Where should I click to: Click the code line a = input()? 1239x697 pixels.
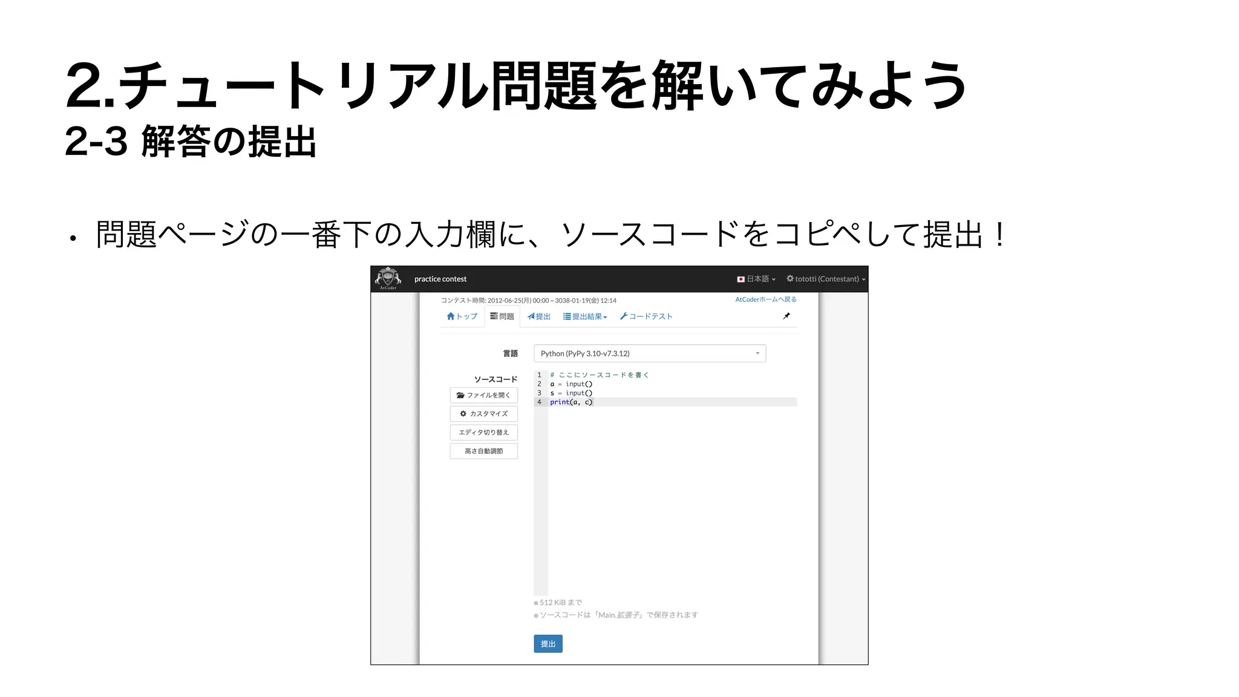tap(571, 384)
